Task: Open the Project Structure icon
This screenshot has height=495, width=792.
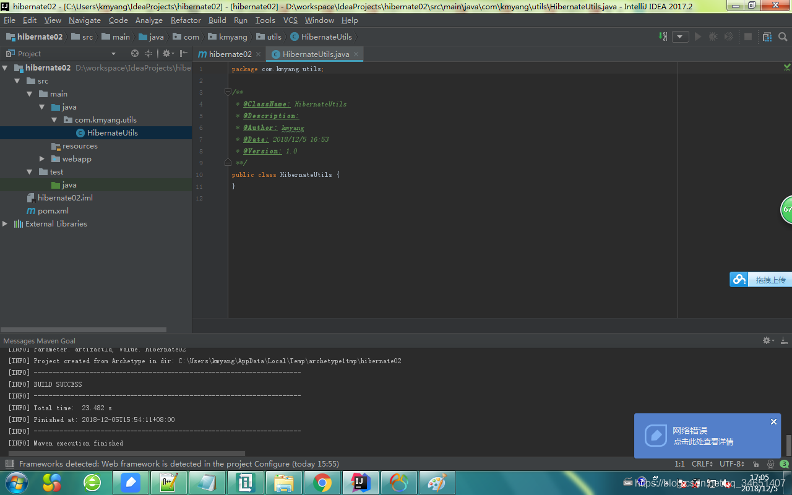Action: pyautogui.click(x=767, y=37)
